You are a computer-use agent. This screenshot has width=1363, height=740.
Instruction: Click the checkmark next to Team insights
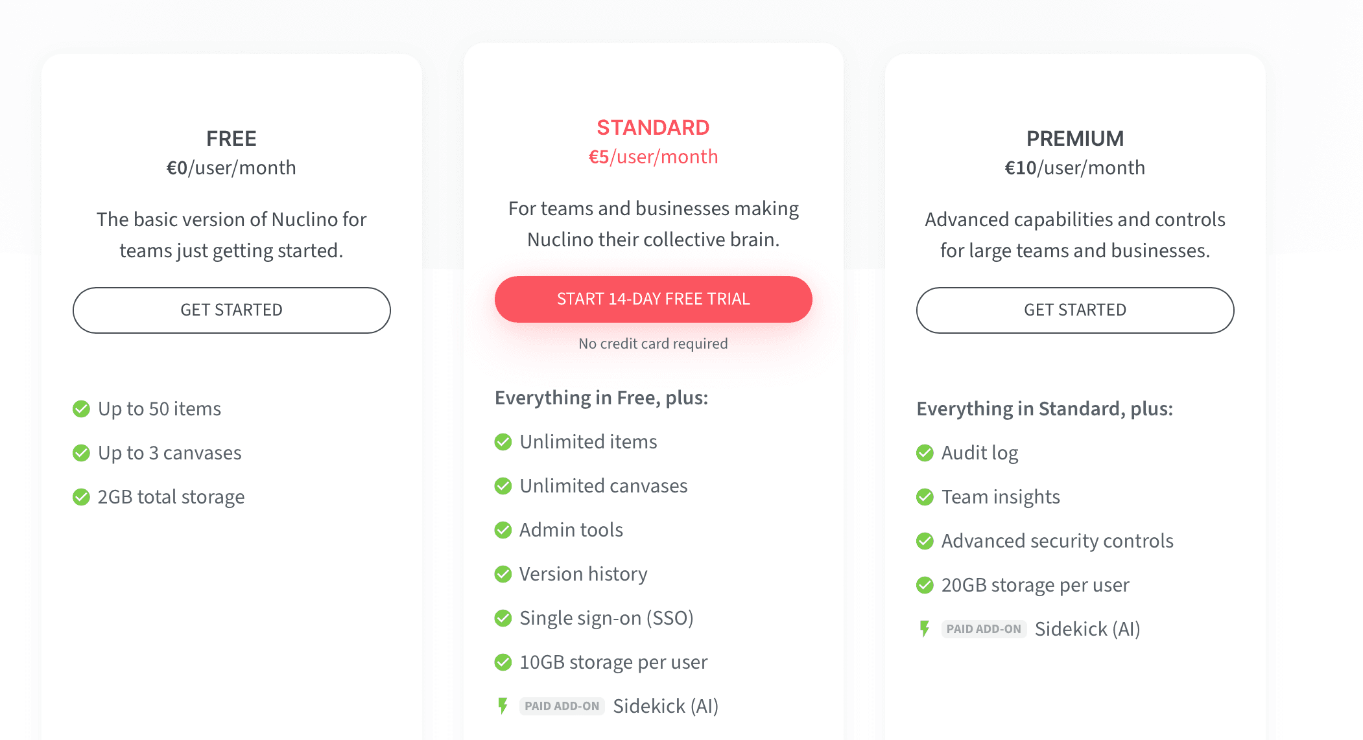tap(925, 497)
